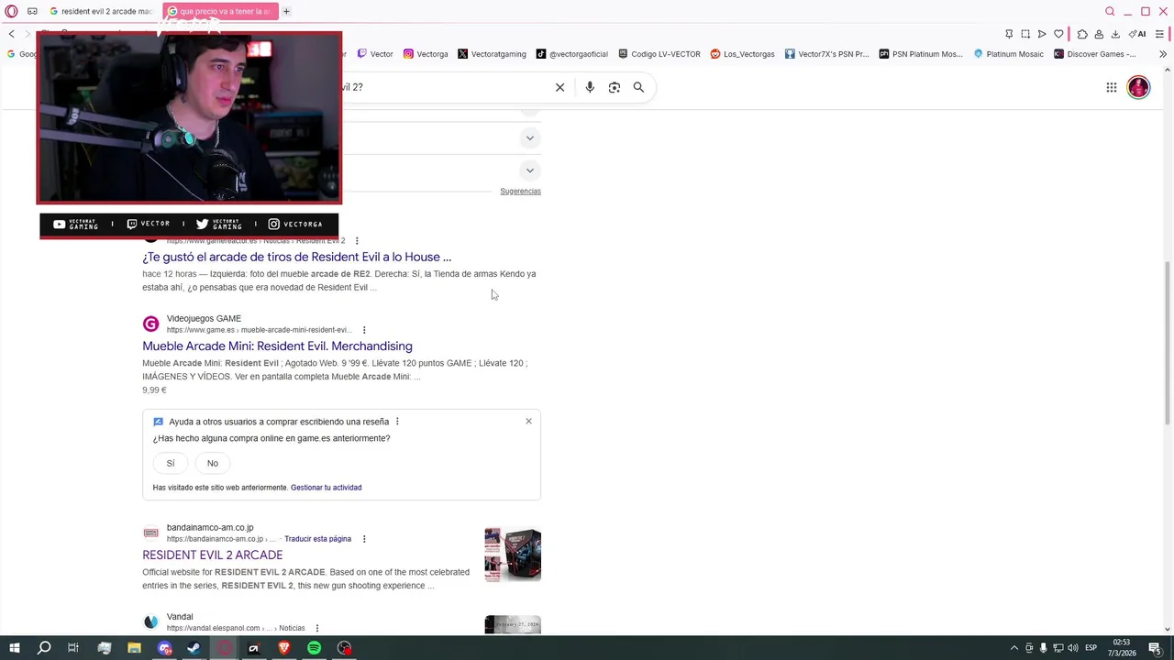The width and height of the screenshot is (1174, 660).
Task: Open the player icon in the address bar
Action: click(x=1042, y=34)
